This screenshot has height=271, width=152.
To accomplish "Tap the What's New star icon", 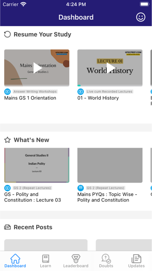I will 7,140.
